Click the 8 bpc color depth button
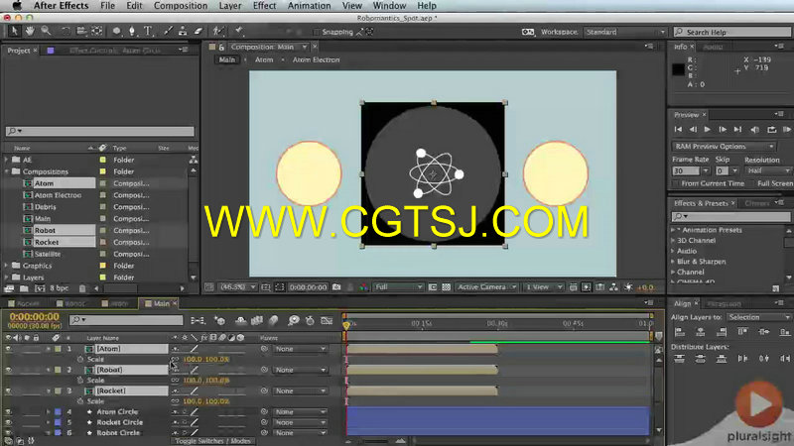The width and height of the screenshot is (794, 446). tap(60, 288)
